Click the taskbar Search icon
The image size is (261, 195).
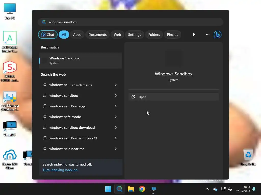pos(119,189)
